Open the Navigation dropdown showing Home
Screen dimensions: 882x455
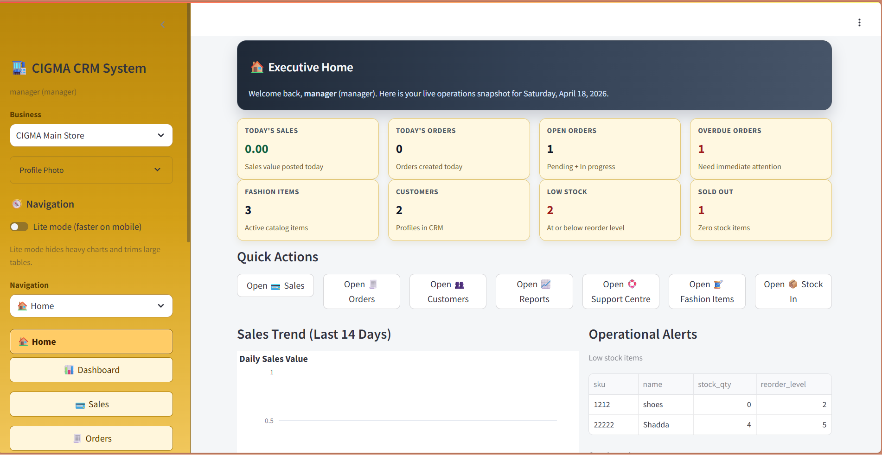click(x=91, y=306)
